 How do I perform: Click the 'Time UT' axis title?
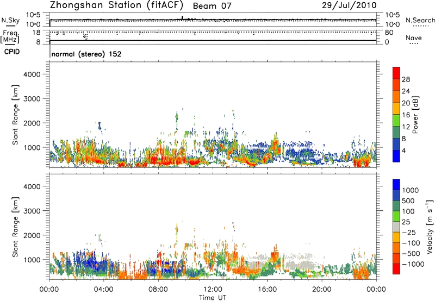coord(213,298)
